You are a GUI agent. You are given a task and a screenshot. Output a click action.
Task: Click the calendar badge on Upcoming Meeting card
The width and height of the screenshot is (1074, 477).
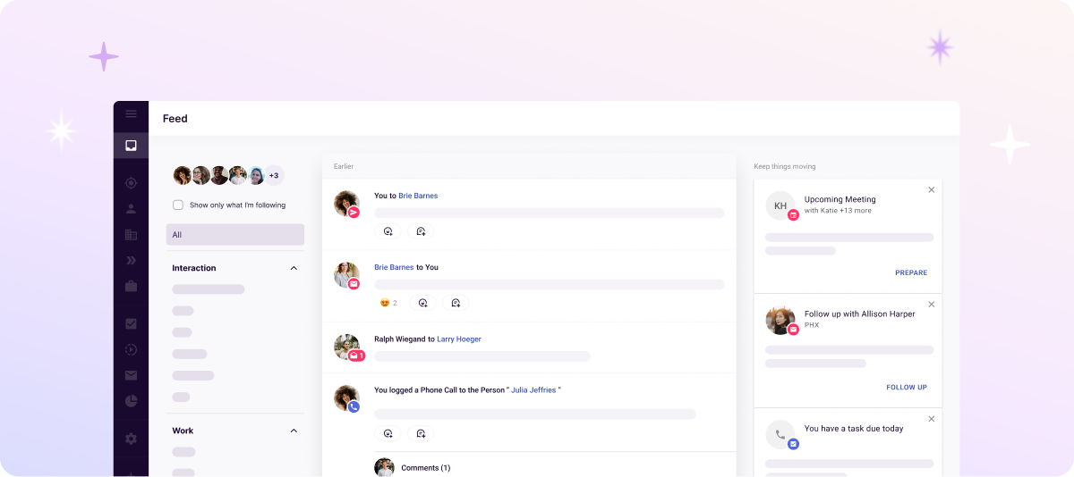pos(793,215)
